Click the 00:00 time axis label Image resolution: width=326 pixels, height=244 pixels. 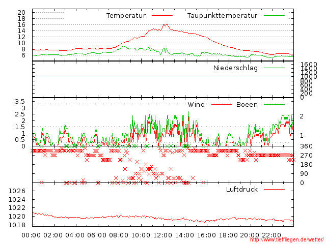31,235
